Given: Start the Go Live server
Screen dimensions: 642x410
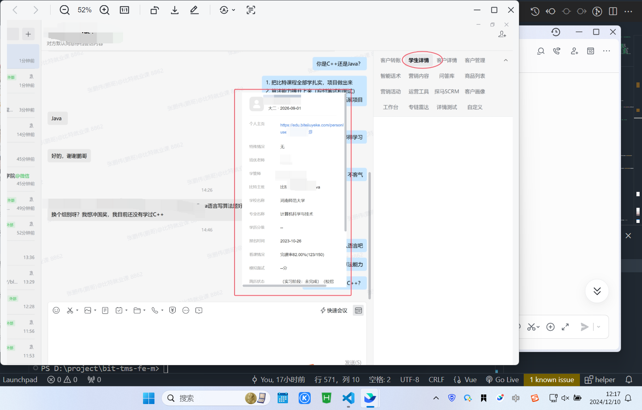Looking at the screenshot, I should (502, 380).
